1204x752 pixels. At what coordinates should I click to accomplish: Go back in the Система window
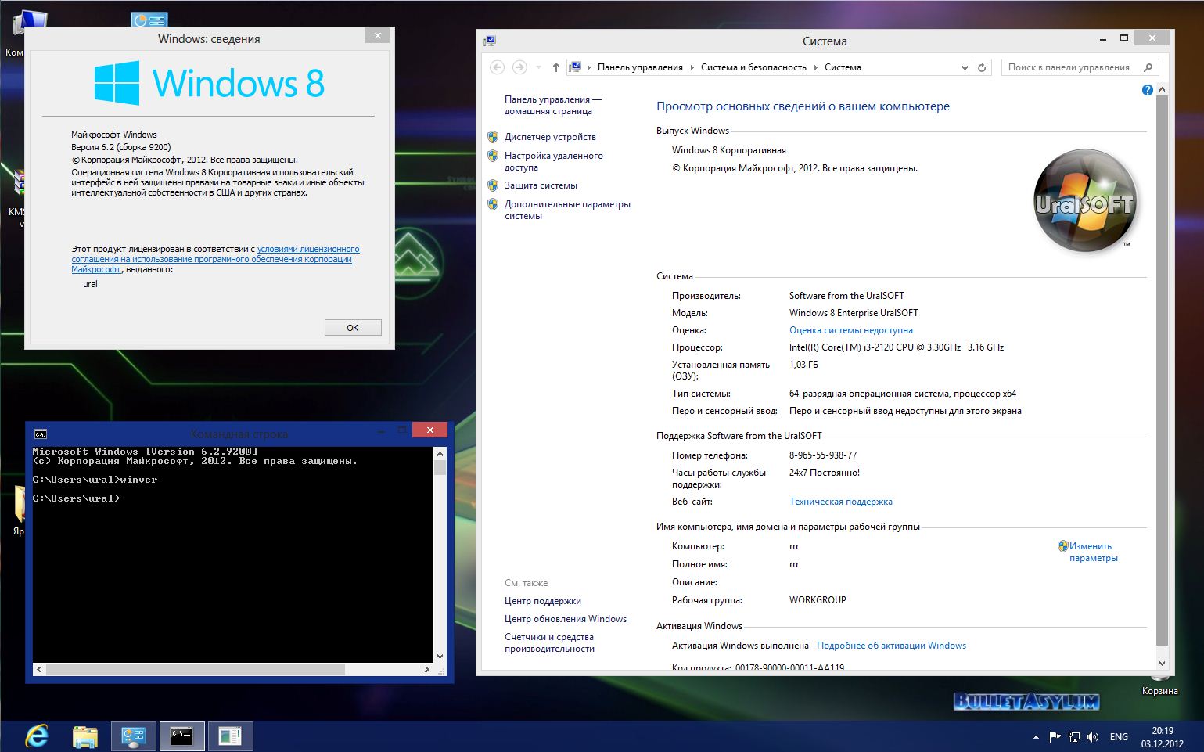[497, 67]
